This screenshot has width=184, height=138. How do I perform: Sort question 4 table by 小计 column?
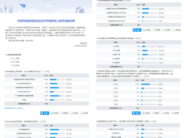pos(138,42)
